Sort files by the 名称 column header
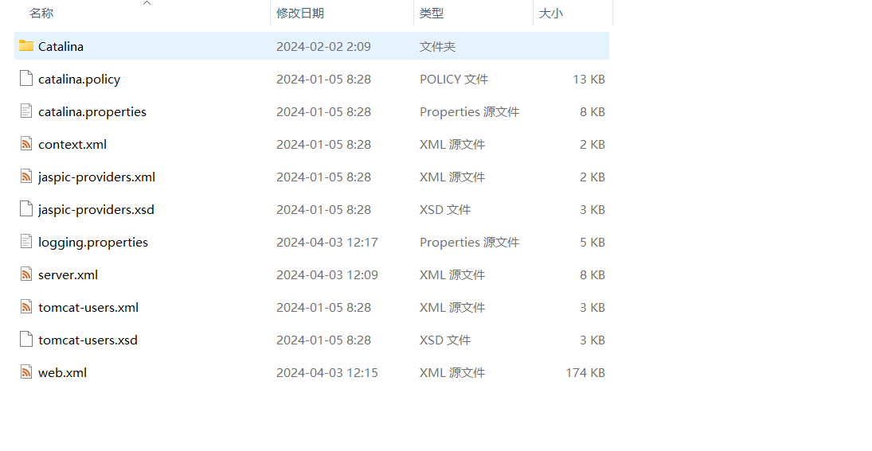This screenshot has height=451, width=872. (41, 14)
